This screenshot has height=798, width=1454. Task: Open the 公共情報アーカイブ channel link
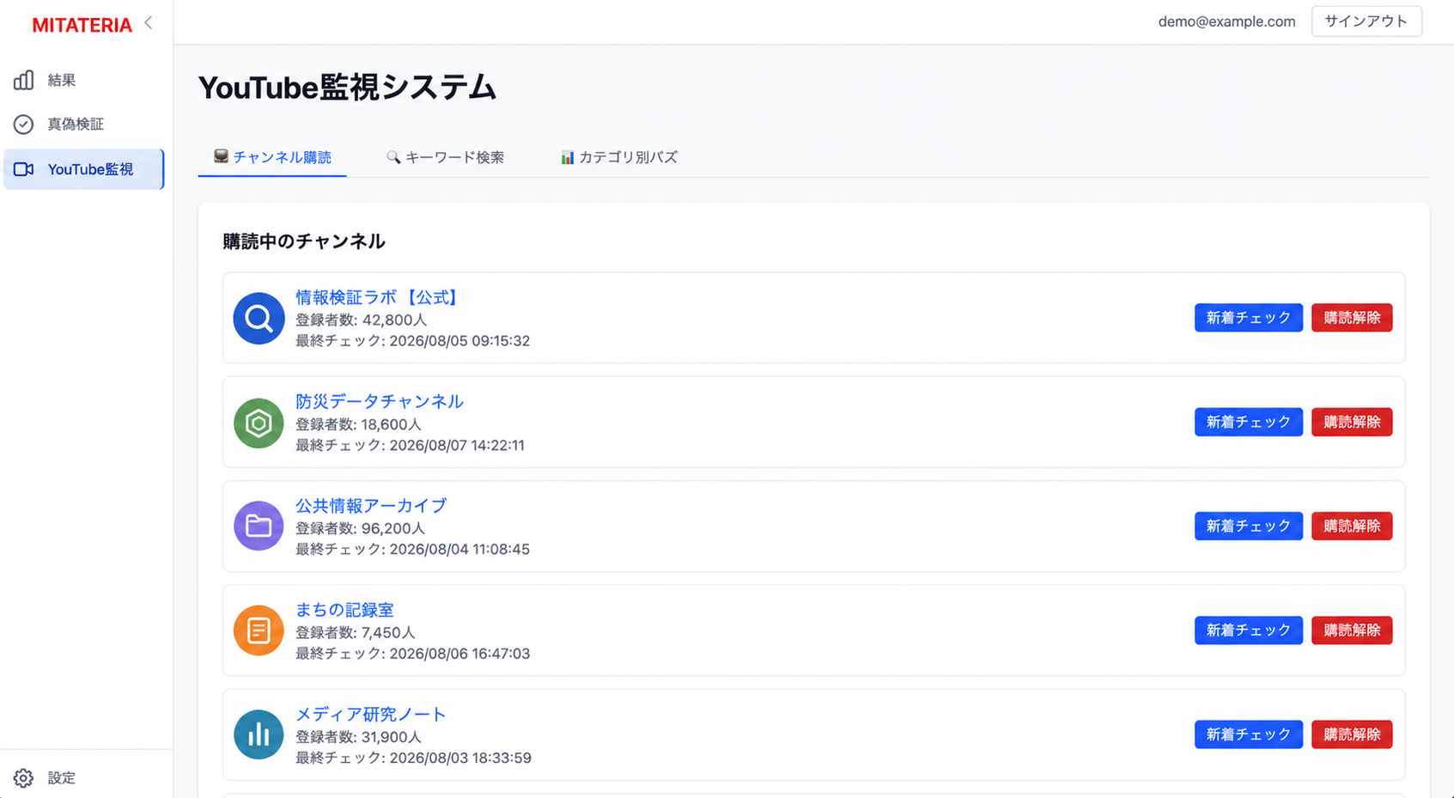(371, 505)
